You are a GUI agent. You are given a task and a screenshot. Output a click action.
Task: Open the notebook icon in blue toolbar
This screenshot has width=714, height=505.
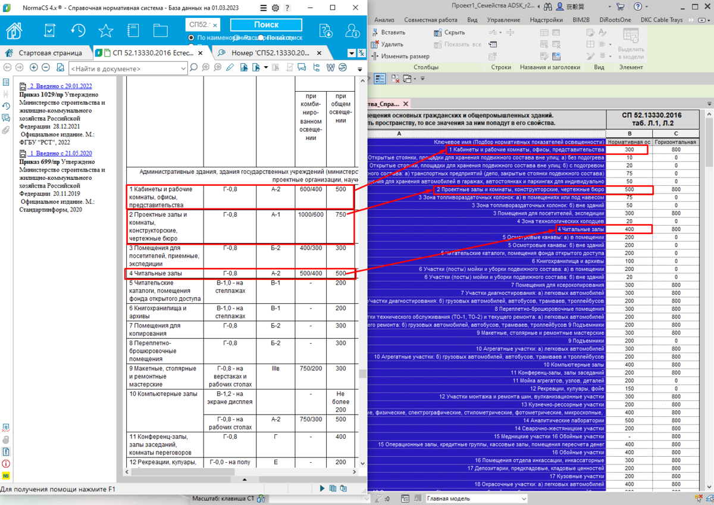click(x=133, y=30)
